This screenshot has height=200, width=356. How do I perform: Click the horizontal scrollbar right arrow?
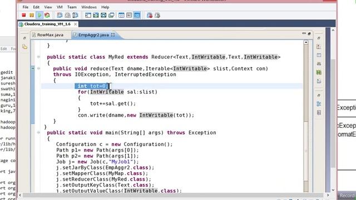(328, 195)
